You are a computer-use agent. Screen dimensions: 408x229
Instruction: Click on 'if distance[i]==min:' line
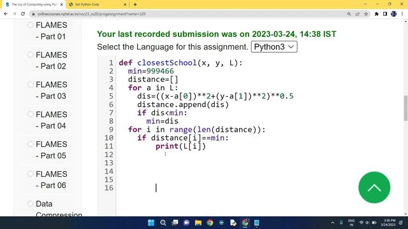[183, 137]
